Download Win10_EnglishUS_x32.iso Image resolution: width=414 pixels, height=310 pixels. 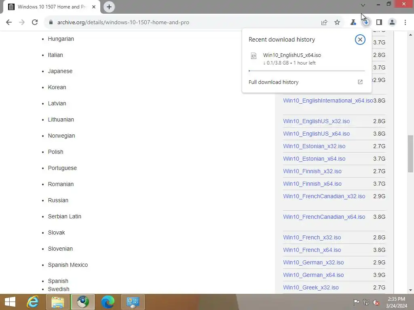tap(316, 121)
